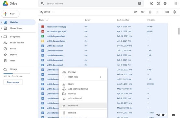Toggle the Preview eye icon in toolbar
180x118 pixels.
tap(143, 12)
